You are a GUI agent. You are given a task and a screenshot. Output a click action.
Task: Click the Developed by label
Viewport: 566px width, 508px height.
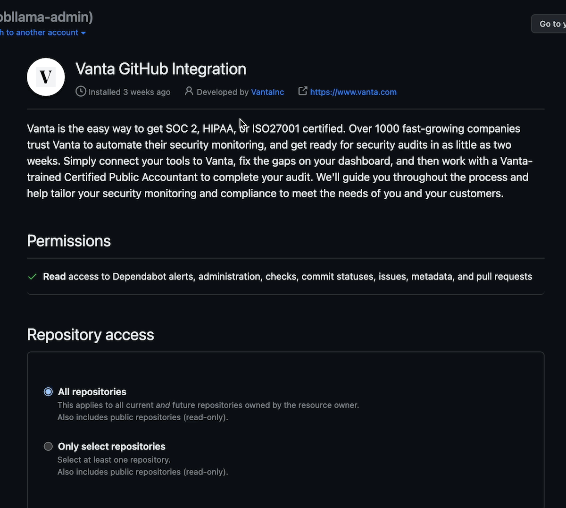point(223,92)
